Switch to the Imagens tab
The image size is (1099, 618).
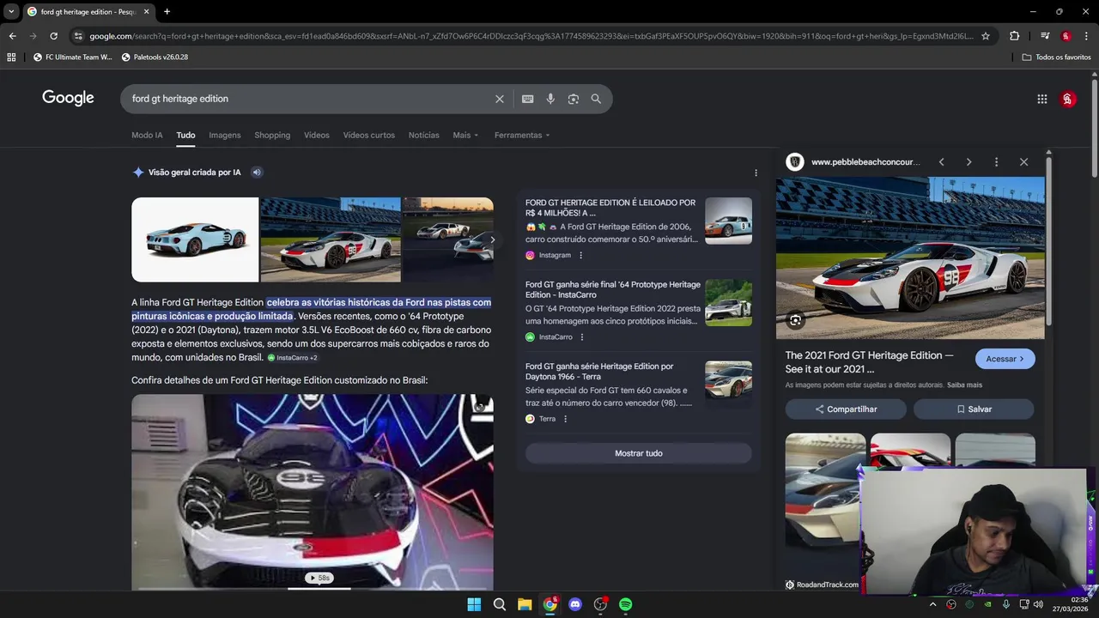(x=225, y=135)
